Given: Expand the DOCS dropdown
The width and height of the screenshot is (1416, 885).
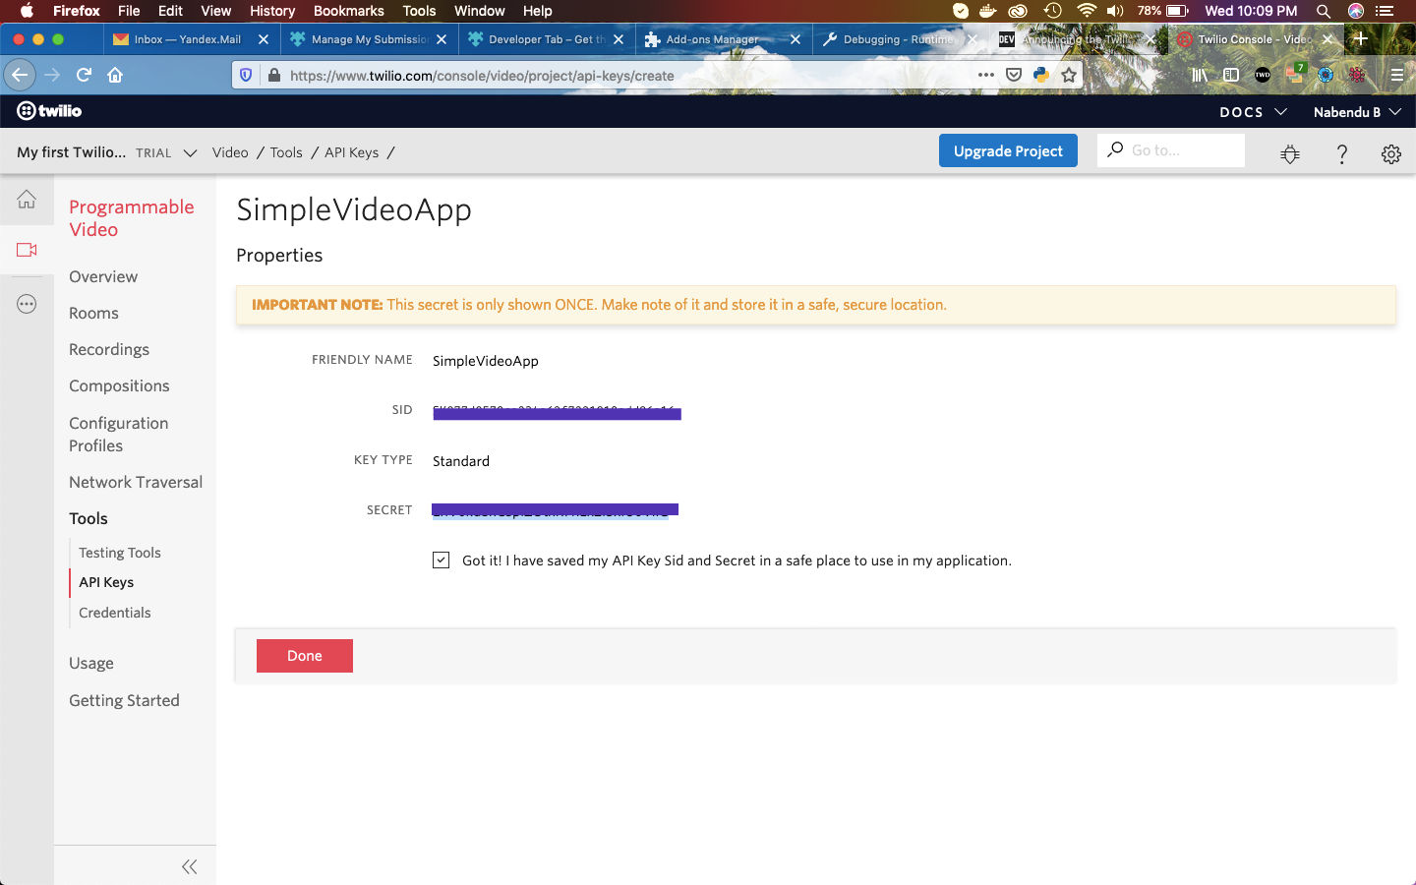Looking at the screenshot, I should coord(1253,111).
